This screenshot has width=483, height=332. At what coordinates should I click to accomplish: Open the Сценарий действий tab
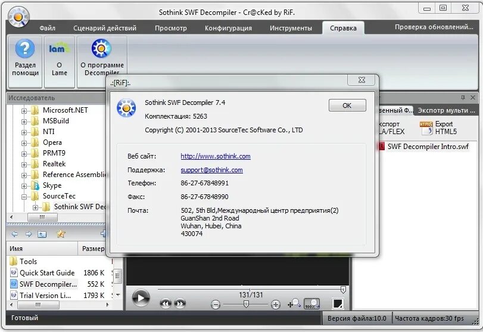(105, 28)
